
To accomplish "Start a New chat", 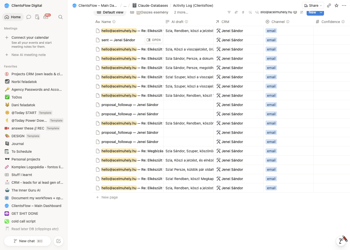I will coord(27,241).
